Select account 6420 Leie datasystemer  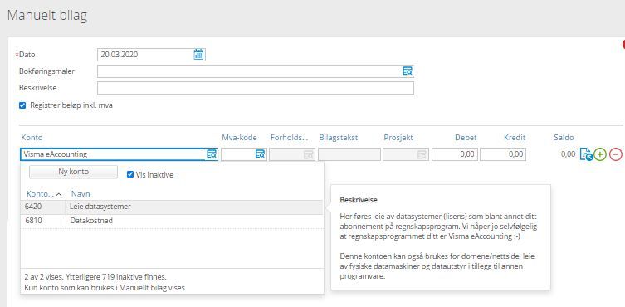[x=172, y=207]
